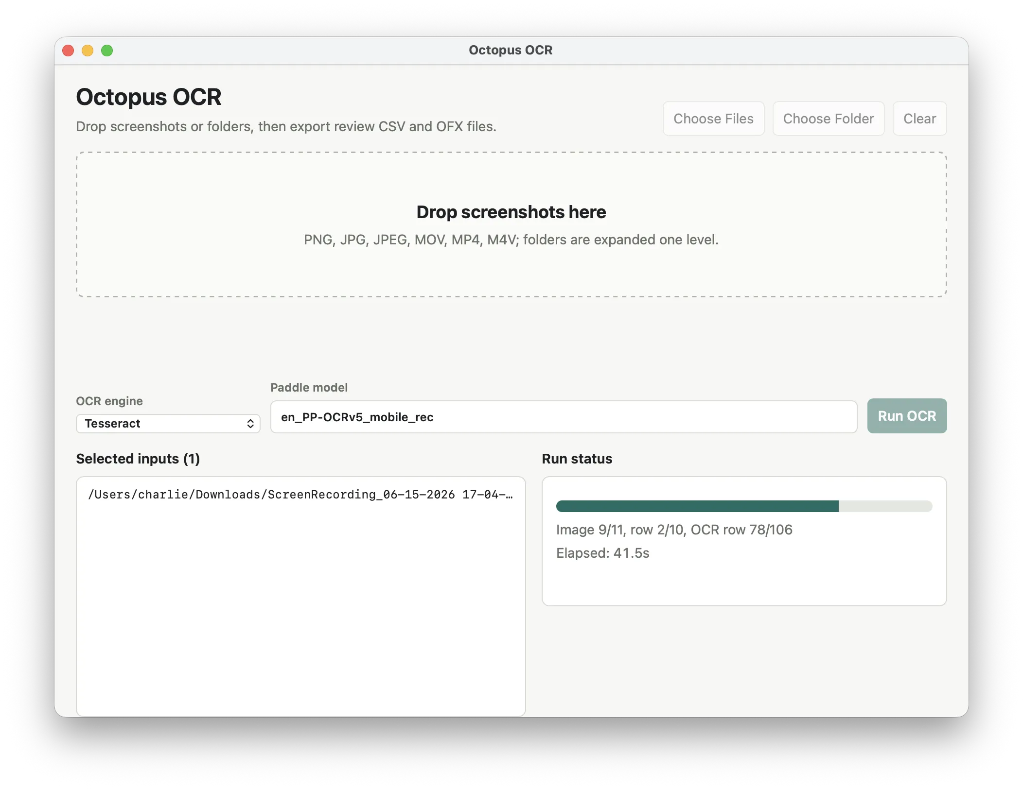Click the OCR engine label
Viewport: 1023px width, 789px height.
coord(109,401)
